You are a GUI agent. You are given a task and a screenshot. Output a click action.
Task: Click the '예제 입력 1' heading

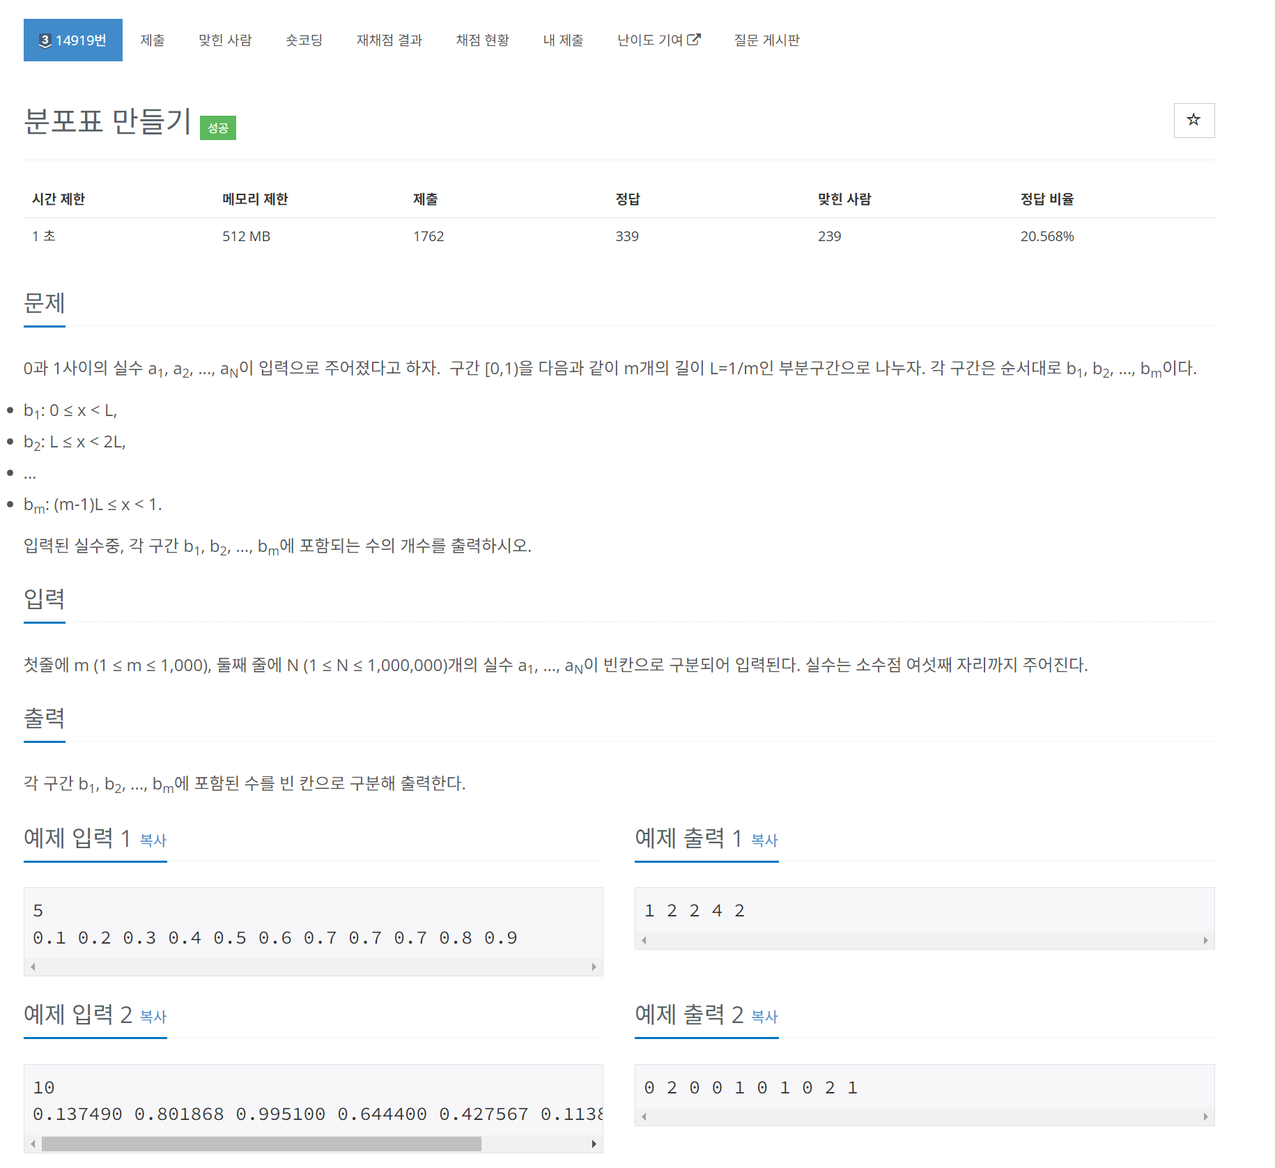coord(77,838)
